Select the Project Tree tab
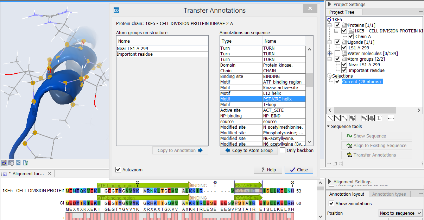This screenshot has height=220, width=424. [x=343, y=12]
